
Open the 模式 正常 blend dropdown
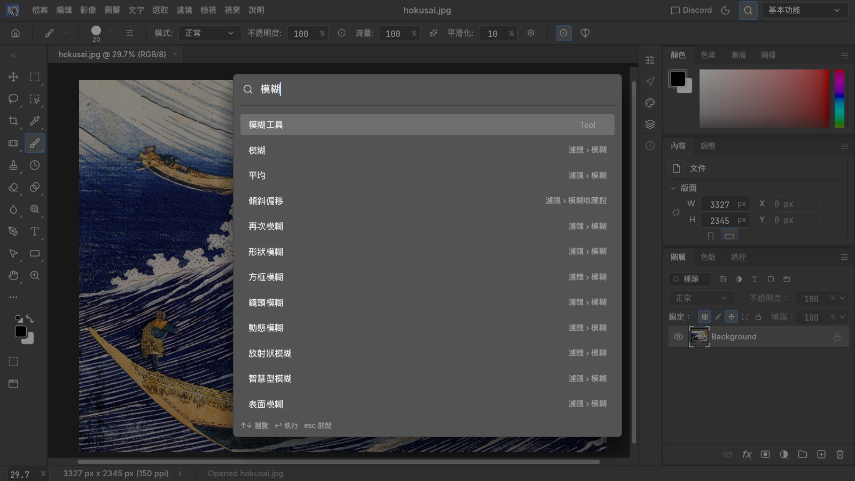[209, 33]
